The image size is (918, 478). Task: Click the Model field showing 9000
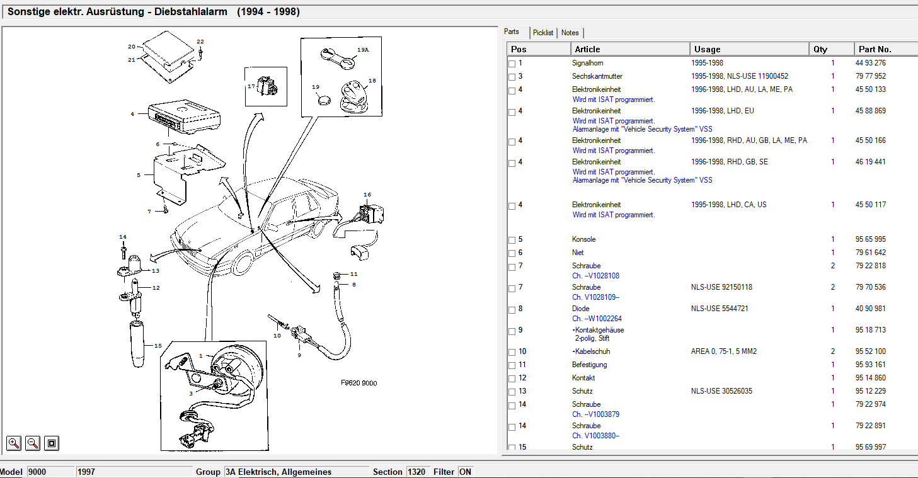[50, 472]
